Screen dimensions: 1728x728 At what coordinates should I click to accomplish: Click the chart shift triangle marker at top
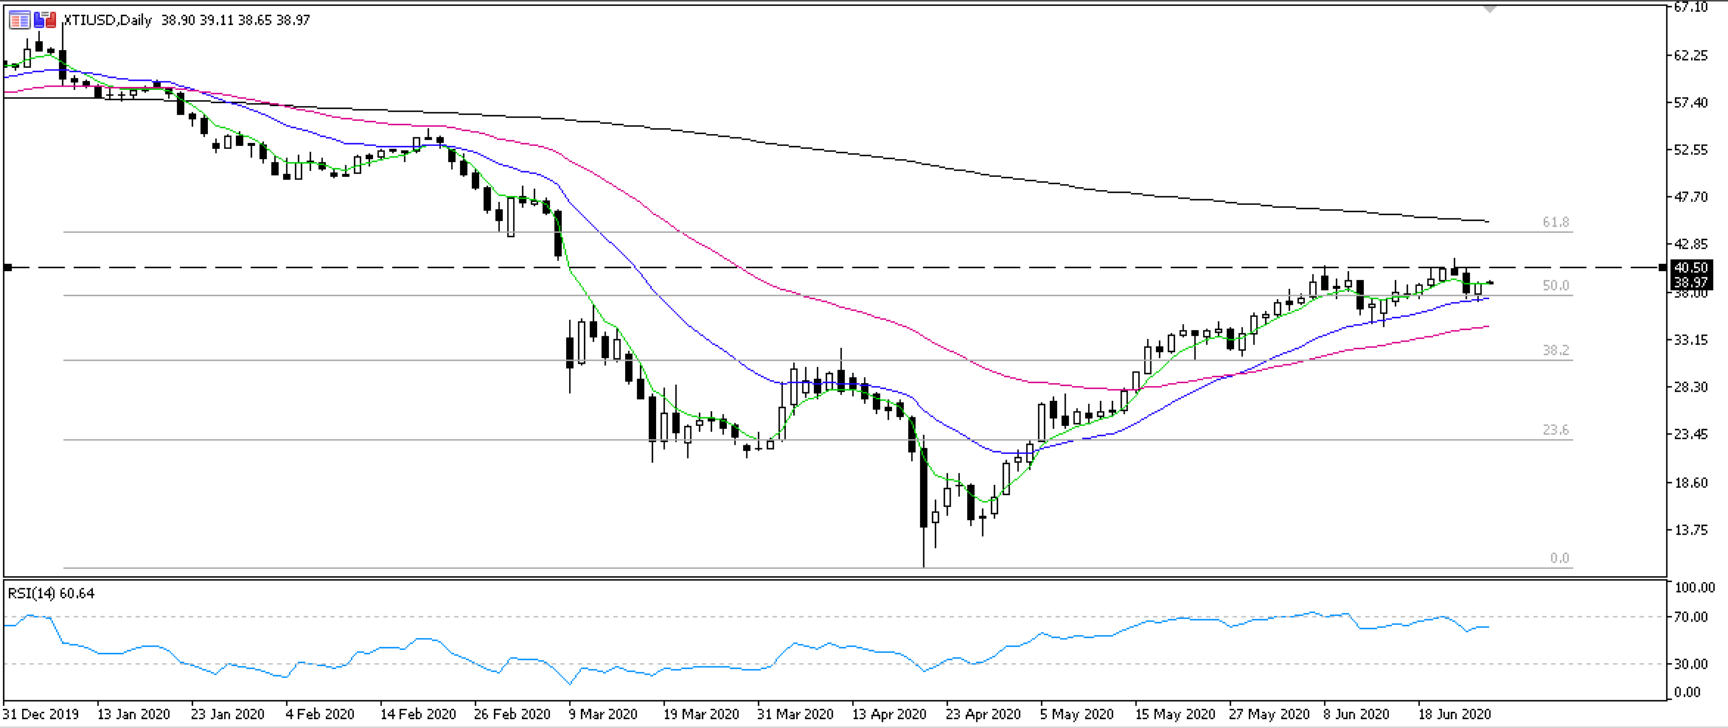[x=1490, y=10]
